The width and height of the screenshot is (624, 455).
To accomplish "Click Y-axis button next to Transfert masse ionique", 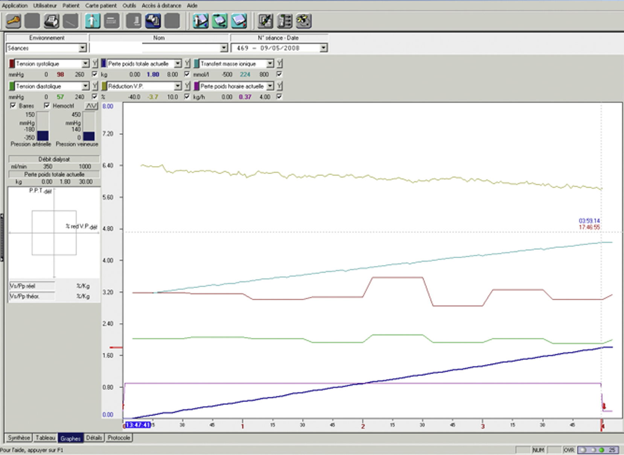I will point(279,63).
